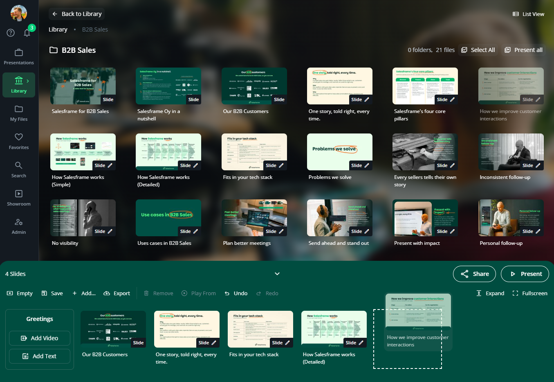The width and height of the screenshot is (554, 382).
Task: Click the Share button
Action: tap(474, 274)
